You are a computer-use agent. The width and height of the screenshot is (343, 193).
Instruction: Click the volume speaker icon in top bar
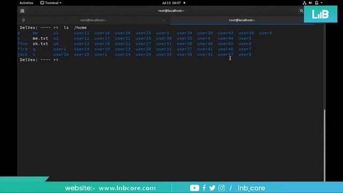(310, 3)
